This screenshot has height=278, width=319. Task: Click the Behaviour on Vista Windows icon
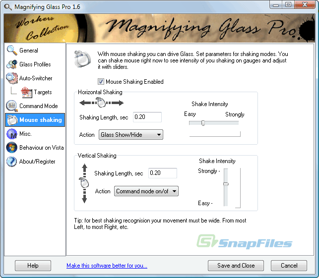pyautogui.click(x=12, y=148)
